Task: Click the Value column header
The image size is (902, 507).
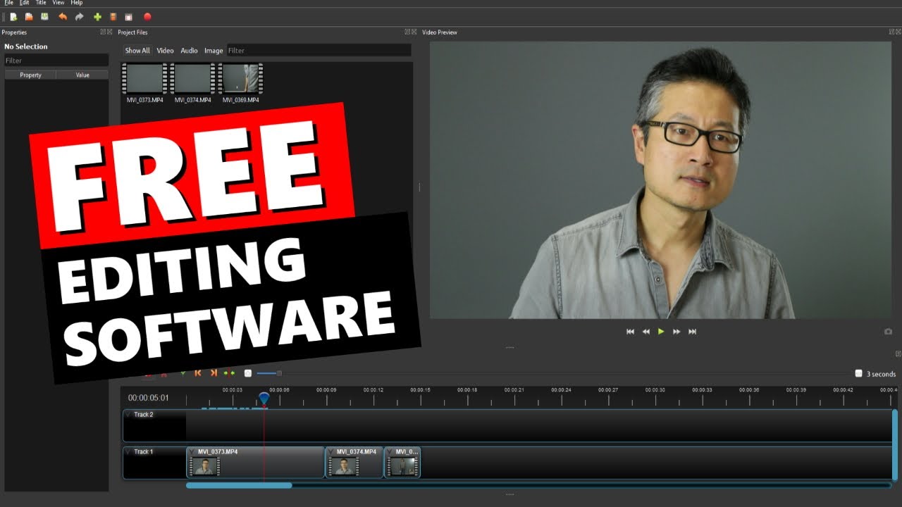Action: point(82,75)
